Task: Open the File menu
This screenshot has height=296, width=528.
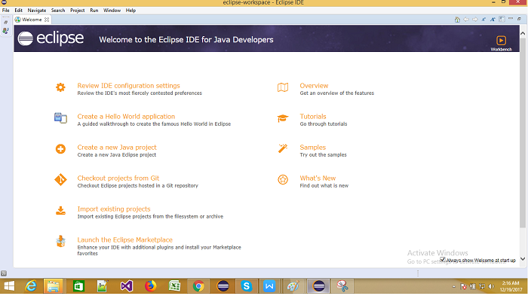Action: (x=6, y=11)
